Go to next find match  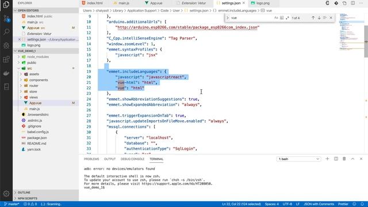[x=319, y=18]
